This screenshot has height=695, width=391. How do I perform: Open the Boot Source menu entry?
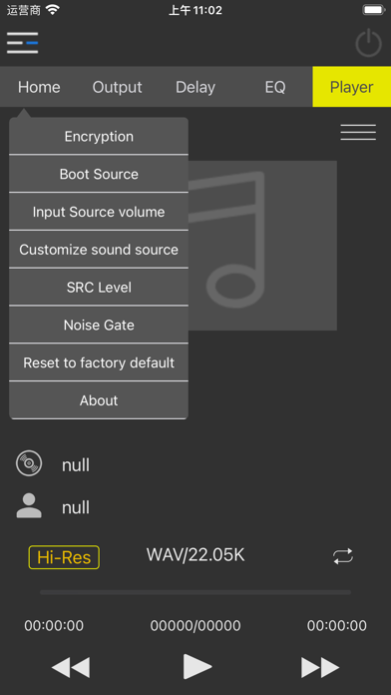[x=99, y=174]
